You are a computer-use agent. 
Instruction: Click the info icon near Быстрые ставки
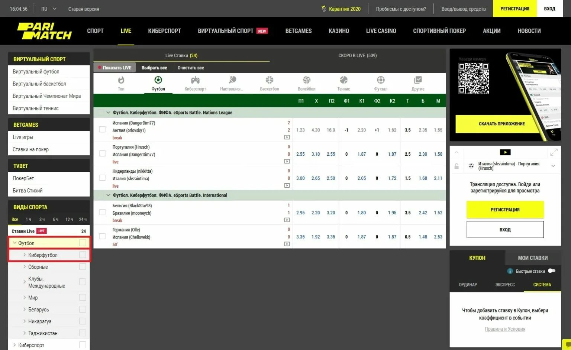coord(510,271)
